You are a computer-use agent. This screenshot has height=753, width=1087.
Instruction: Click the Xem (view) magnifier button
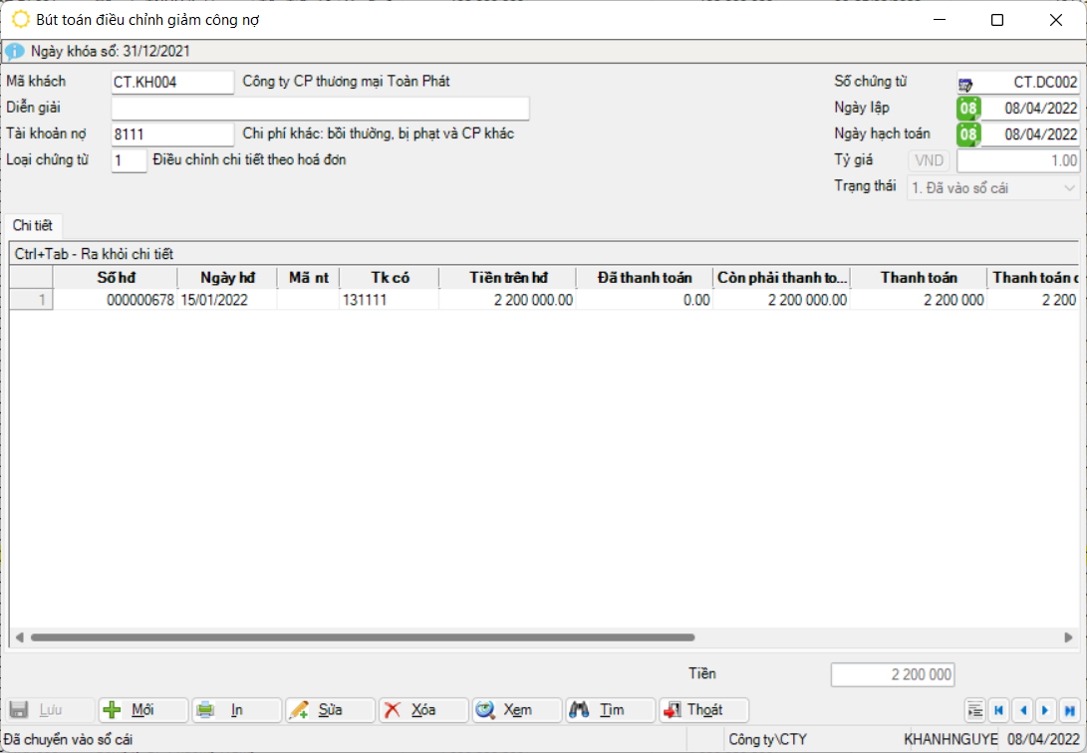[516, 710]
